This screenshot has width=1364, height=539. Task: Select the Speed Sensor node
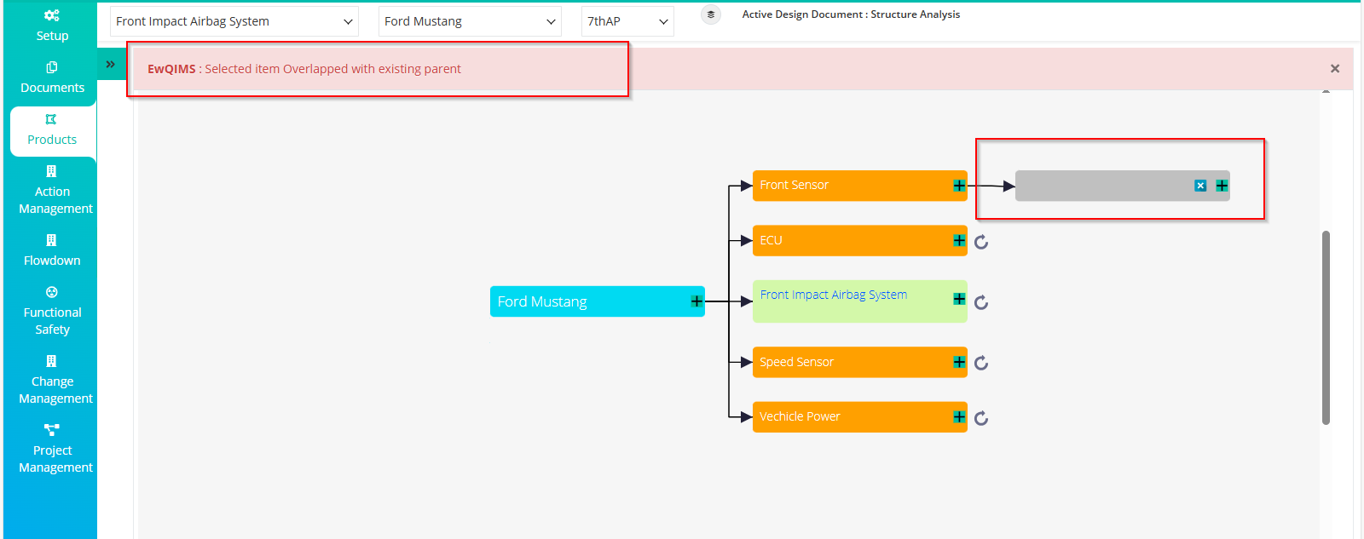point(860,362)
